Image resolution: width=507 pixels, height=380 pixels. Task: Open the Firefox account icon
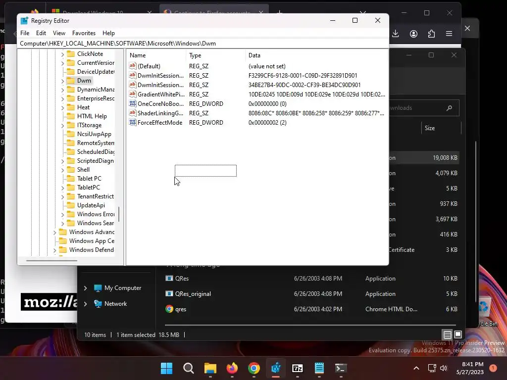pos(413,34)
